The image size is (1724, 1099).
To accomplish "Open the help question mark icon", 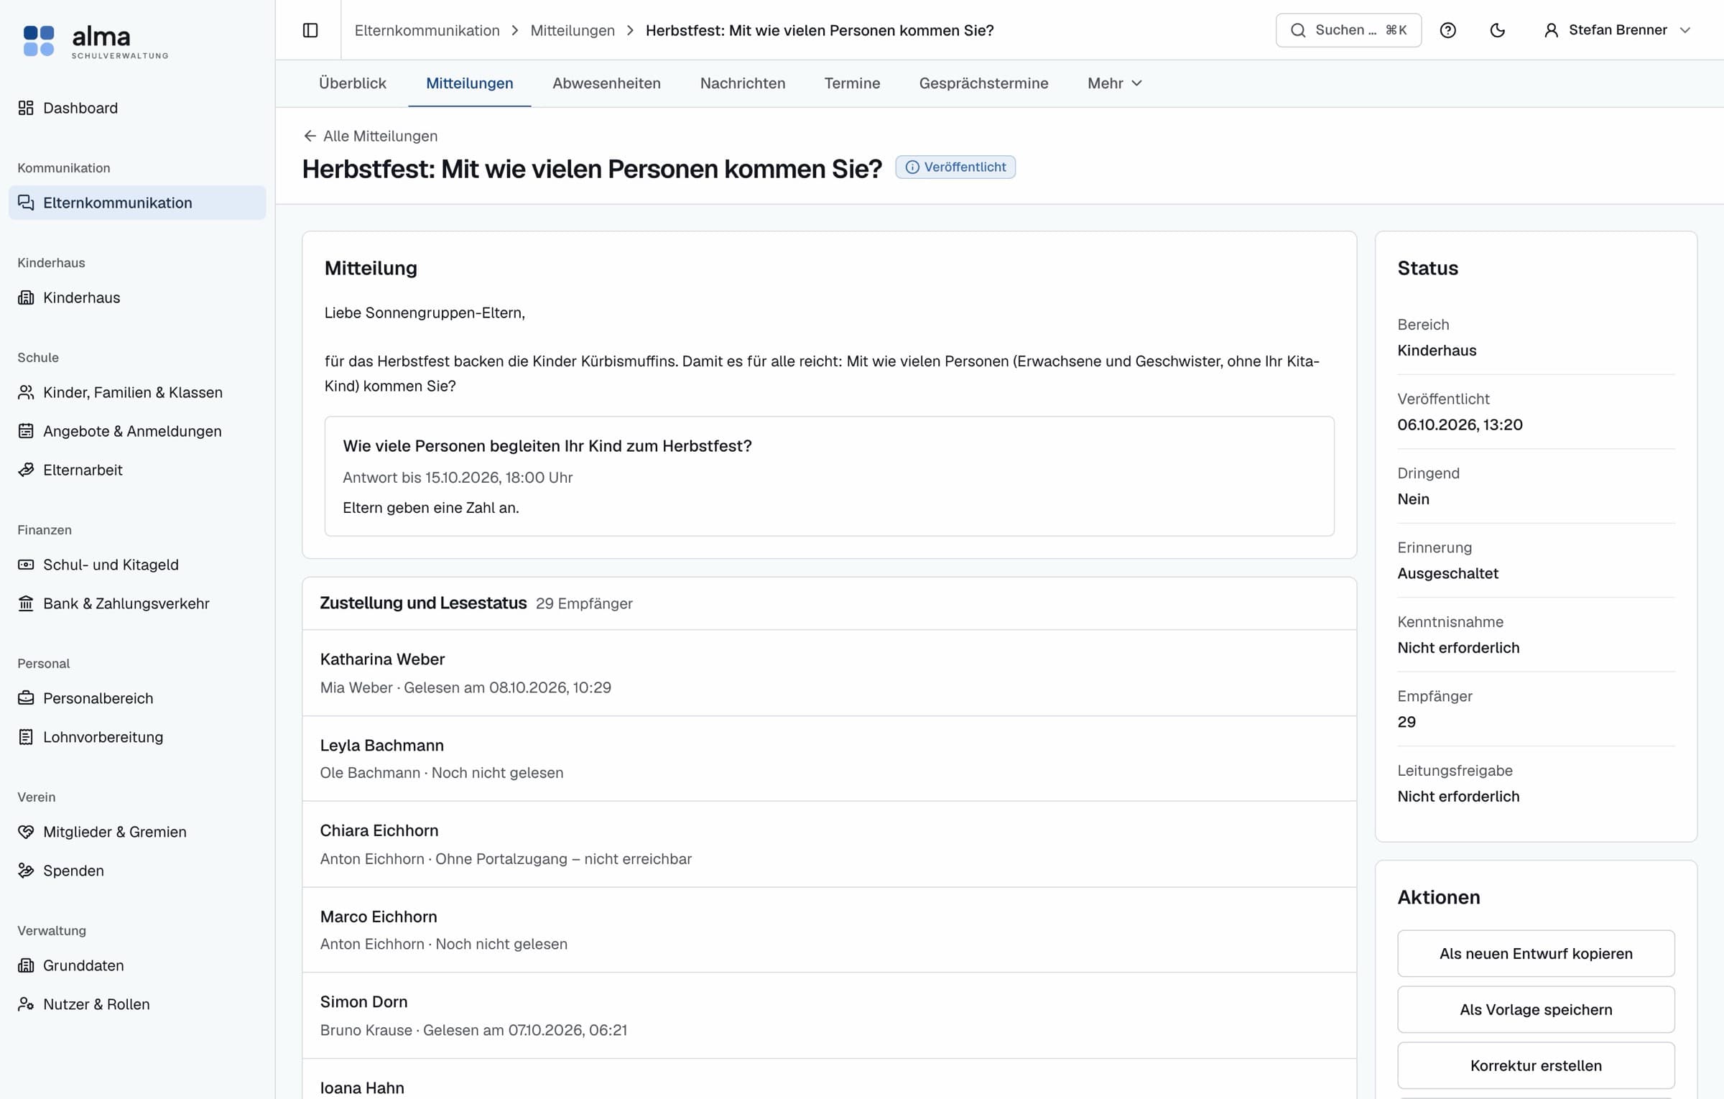I will [x=1448, y=30].
